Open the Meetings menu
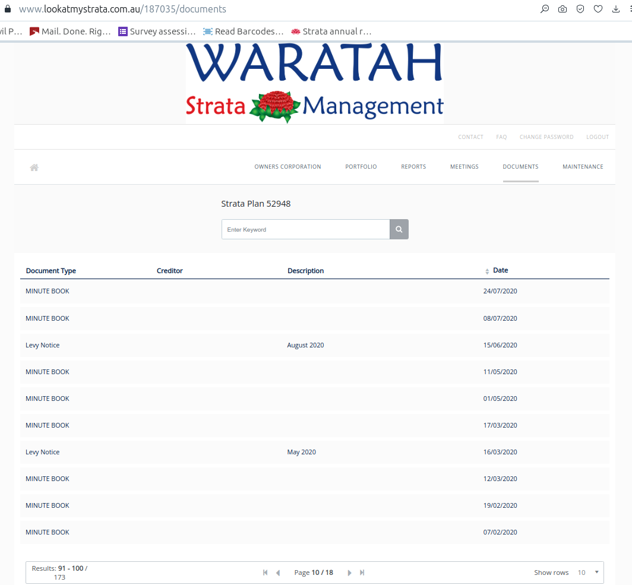 pyautogui.click(x=464, y=167)
